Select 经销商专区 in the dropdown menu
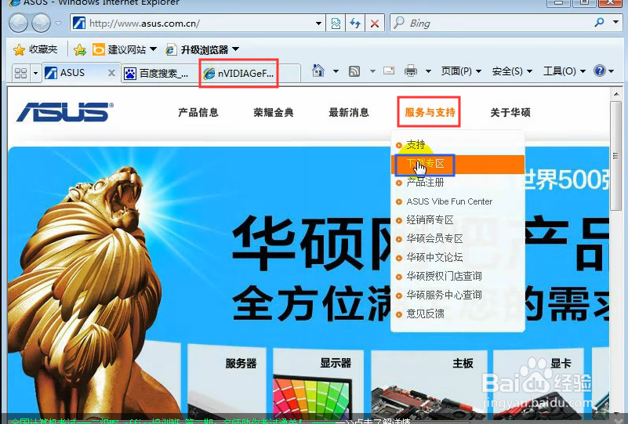This screenshot has height=424, width=628. click(x=458, y=219)
